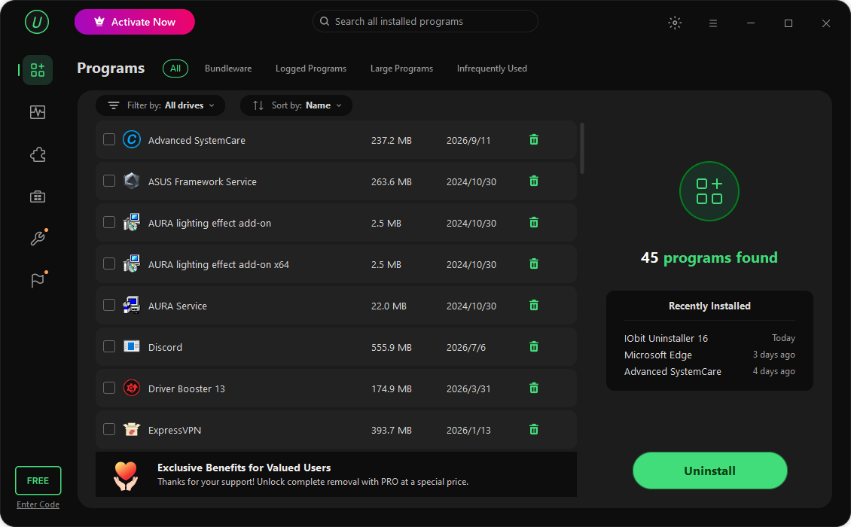The image size is (851, 527).
Task: Check the Discord checkbox
Action: 109,346
